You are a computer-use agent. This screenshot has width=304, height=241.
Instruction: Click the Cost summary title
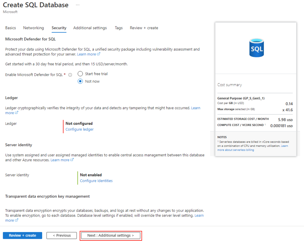[x=229, y=85]
